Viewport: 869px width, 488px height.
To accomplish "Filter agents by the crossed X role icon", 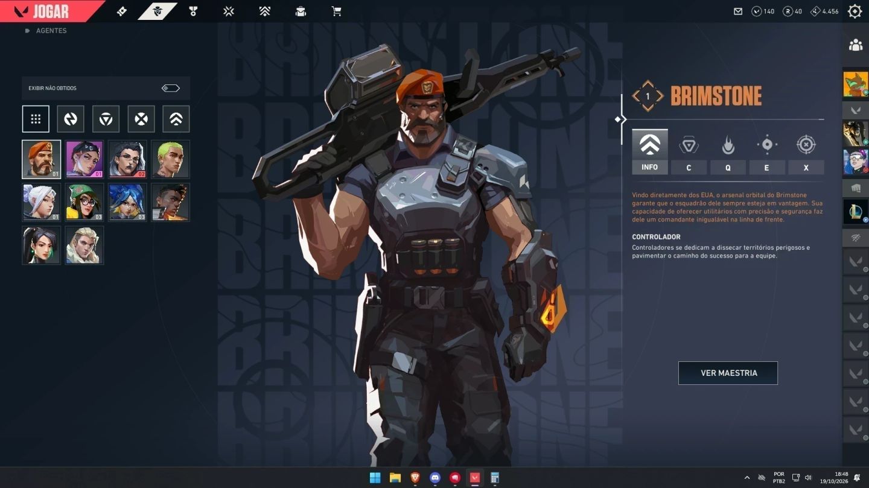I will coord(141,119).
